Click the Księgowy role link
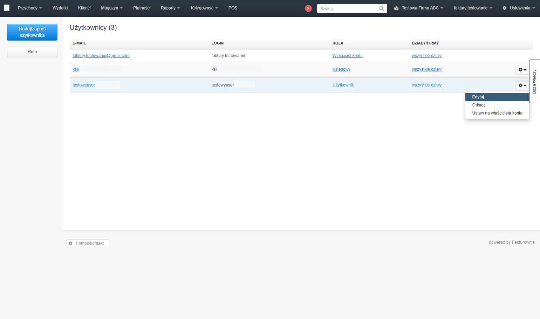The height and width of the screenshot is (319, 540). (341, 69)
